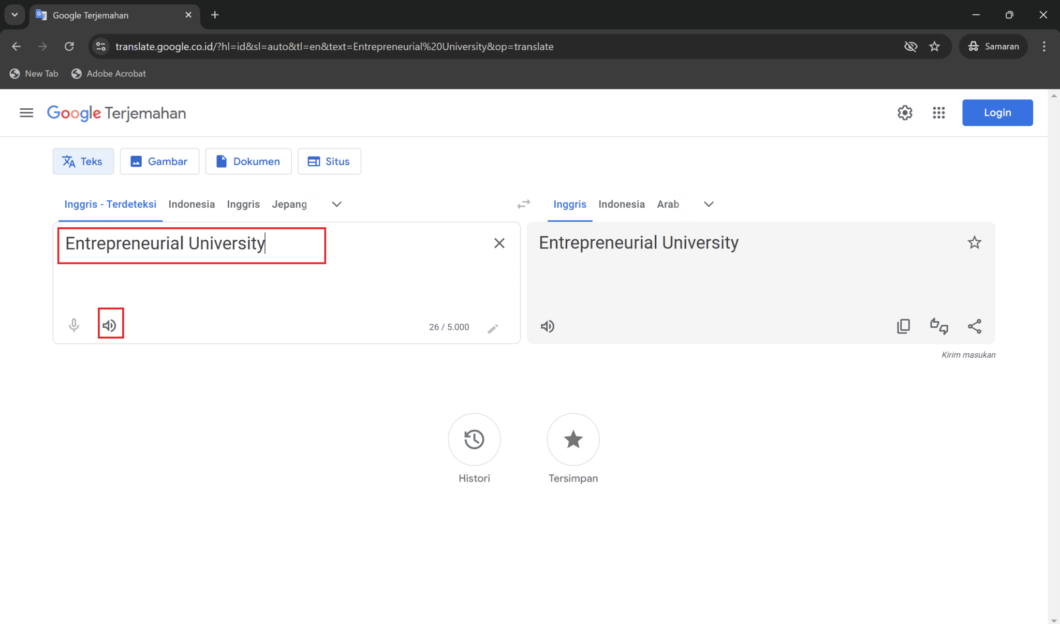
Task: Rate this translation
Action: [939, 326]
